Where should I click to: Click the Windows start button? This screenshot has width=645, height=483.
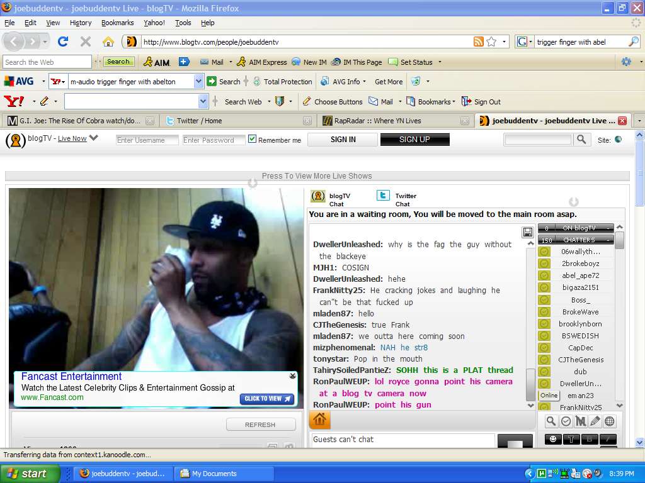click(29, 474)
